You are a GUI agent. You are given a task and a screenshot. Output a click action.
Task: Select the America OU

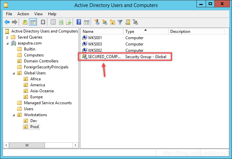pos(38,85)
